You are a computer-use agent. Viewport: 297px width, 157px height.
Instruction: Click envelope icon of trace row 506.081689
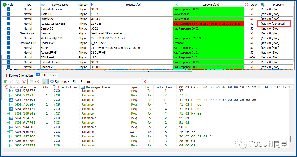[x=12, y=141]
